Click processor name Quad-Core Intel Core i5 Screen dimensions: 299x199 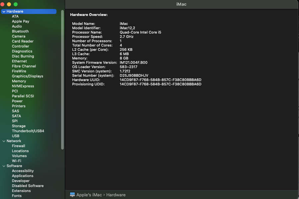pyautogui.click(x=140, y=33)
